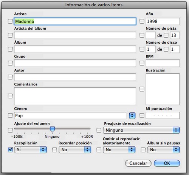Tick the Artista del álbum checkbox
Screen dimensions: 189x175
click(10, 35)
